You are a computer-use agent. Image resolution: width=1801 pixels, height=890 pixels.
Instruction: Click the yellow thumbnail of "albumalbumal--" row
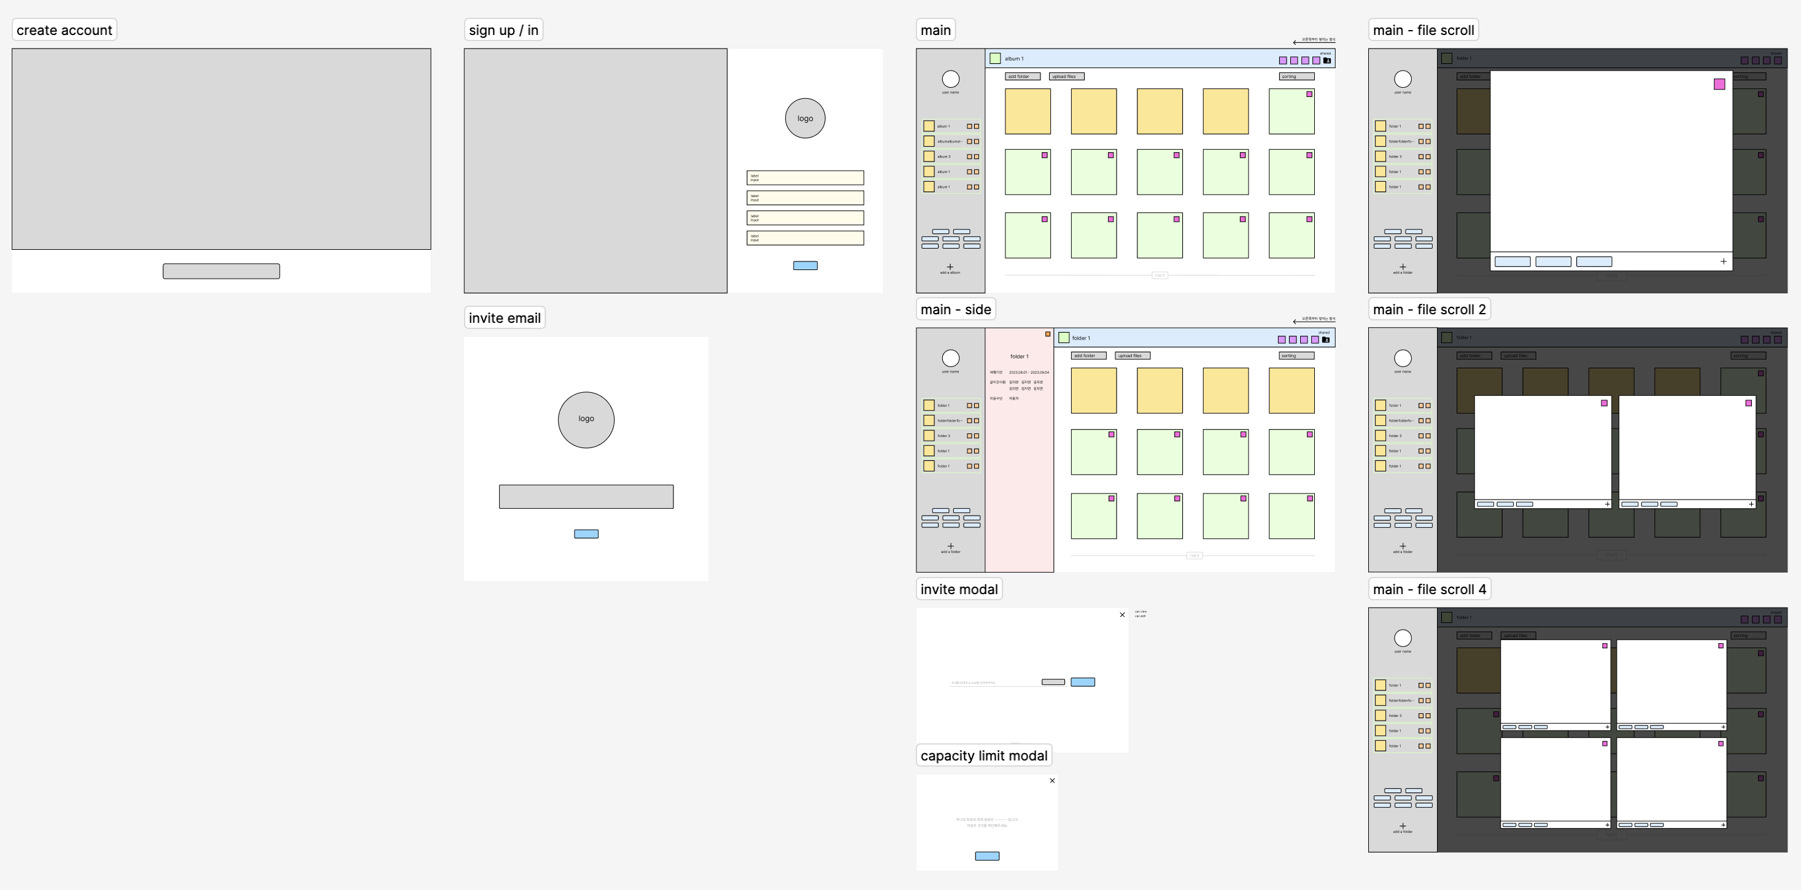[929, 141]
